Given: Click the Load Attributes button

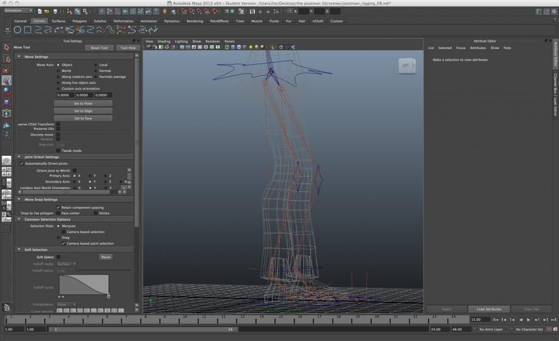Looking at the screenshot, I should 489,309.
